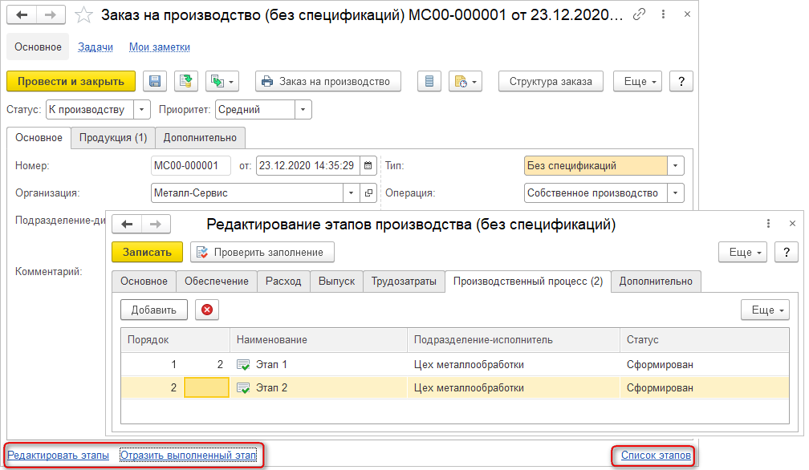Expand the Организация dropdown
This screenshot has width=809, height=470.
351,192
